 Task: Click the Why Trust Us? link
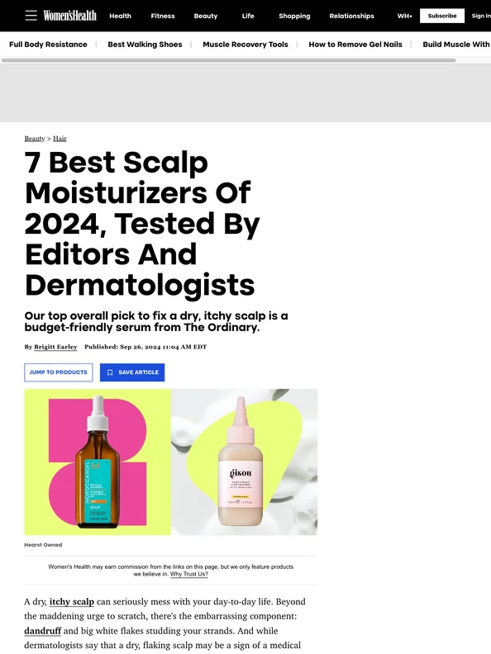pyautogui.click(x=188, y=574)
